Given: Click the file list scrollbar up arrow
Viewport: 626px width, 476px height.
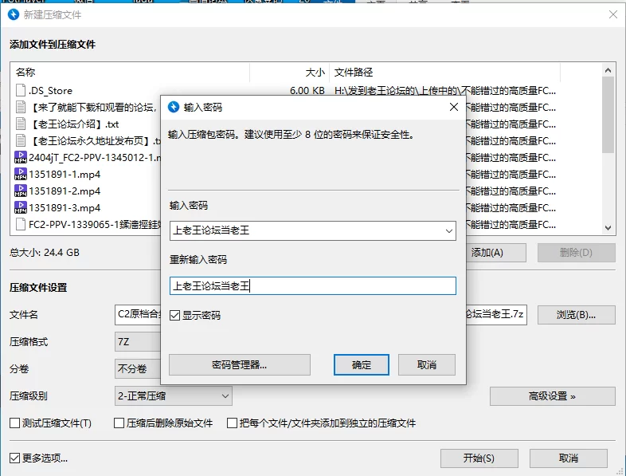Looking at the screenshot, I should click(x=608, y=70).
